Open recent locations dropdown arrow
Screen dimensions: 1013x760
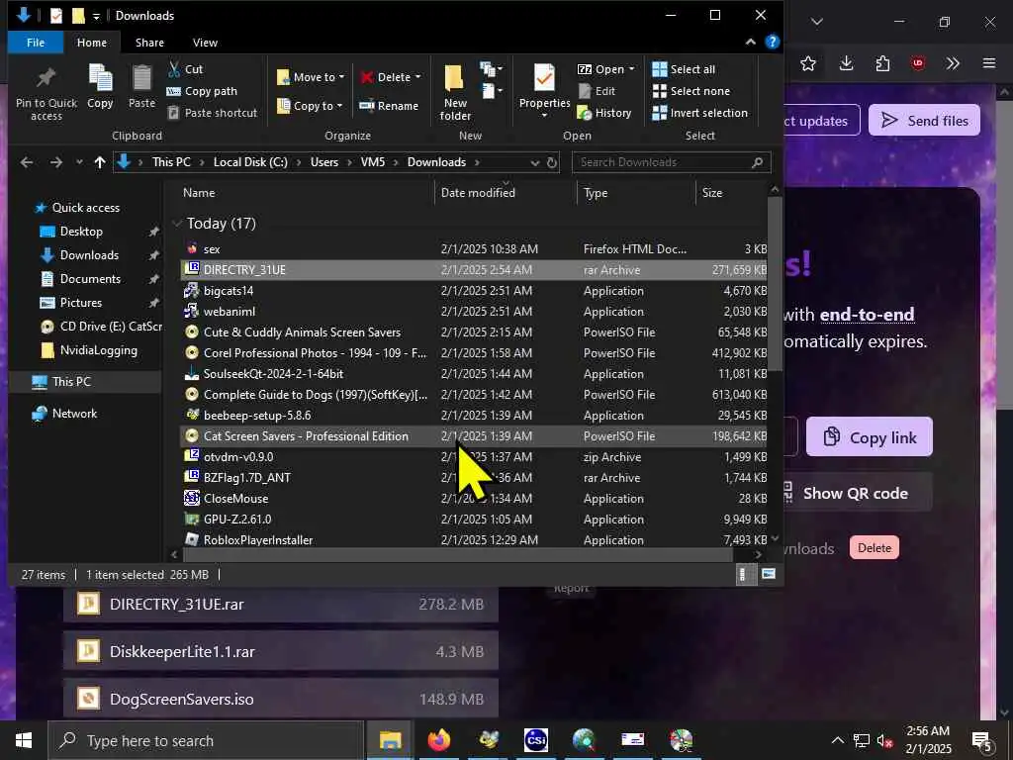79,162
